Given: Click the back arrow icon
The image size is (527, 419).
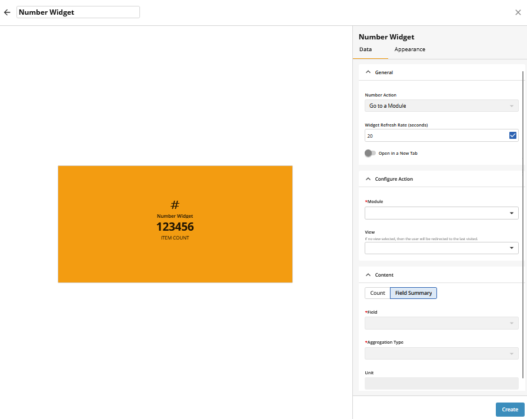Looking at the screenshot, I should click(x=7, y=12).
